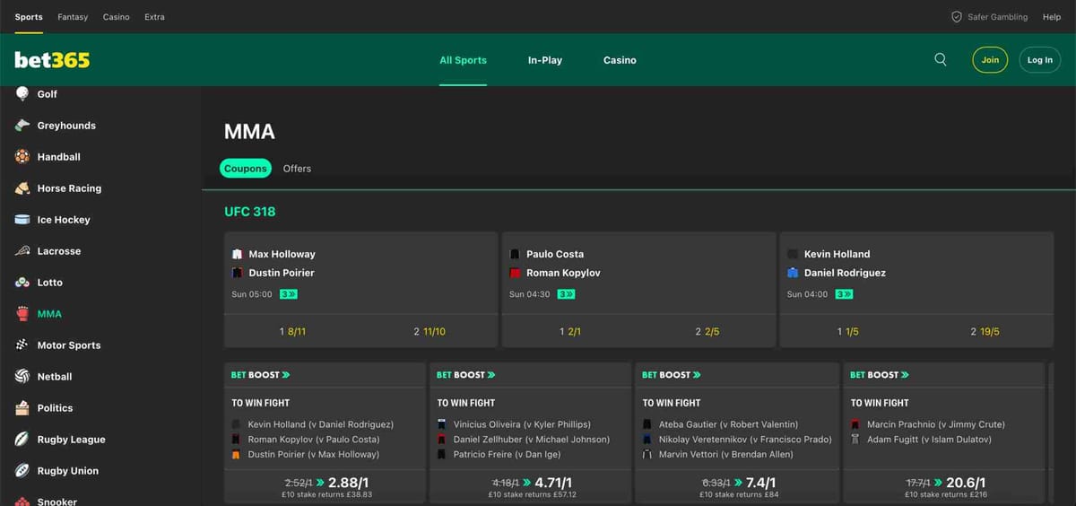Viewport: 1076px width, 506px height.
Task: Switch to the In-Play tab
Action: (x=545, y=60)
